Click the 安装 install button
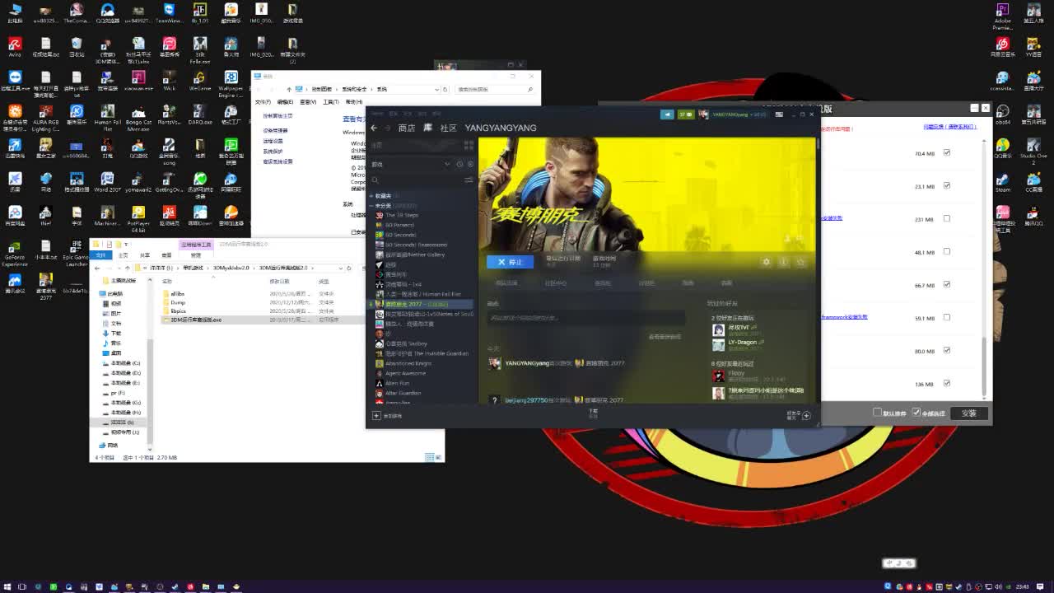 (968, 413)
